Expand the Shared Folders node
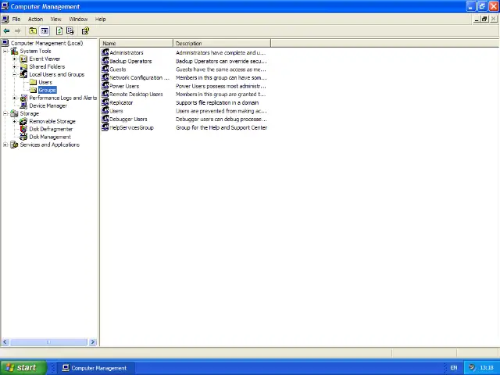This screenshot has height=375, width=500. click(14, 66)
